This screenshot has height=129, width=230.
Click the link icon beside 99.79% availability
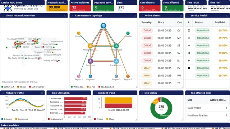[x=189, y=38]
